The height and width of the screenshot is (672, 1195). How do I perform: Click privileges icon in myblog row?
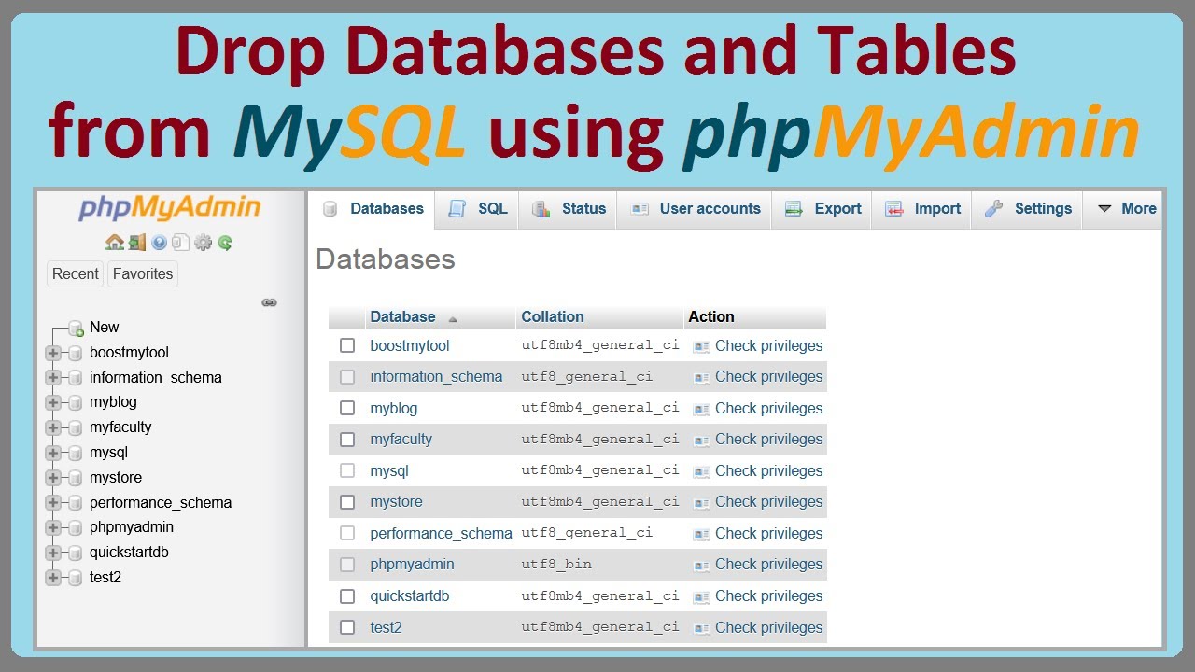point(701,409)
